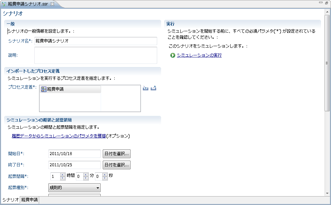The image size is (331, 205).
Task: Switch to the シナリオ bottom tab
Action: [x=10, y=200]
